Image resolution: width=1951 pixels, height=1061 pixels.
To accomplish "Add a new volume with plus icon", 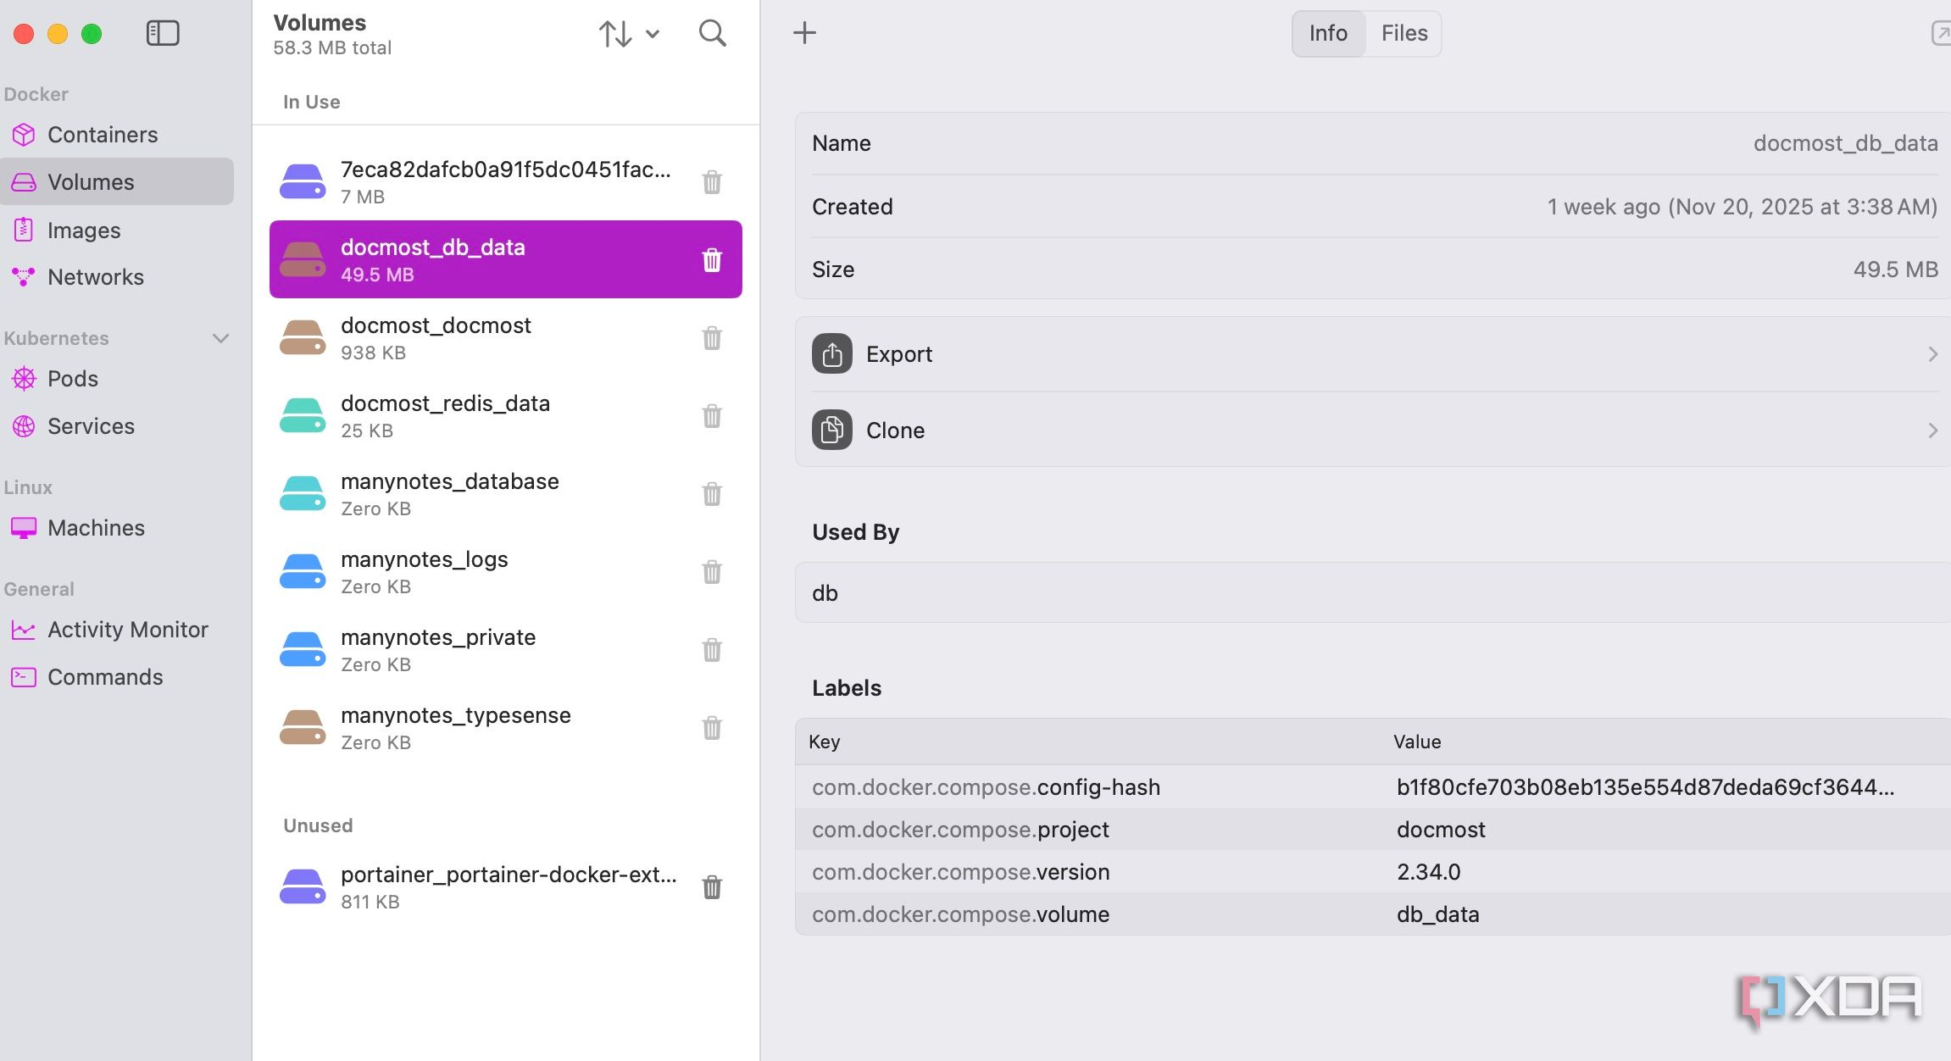I will click(x=804, y=33).
